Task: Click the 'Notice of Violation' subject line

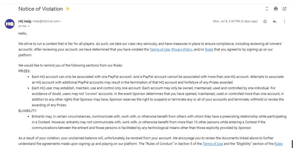Action: (40, 8)
